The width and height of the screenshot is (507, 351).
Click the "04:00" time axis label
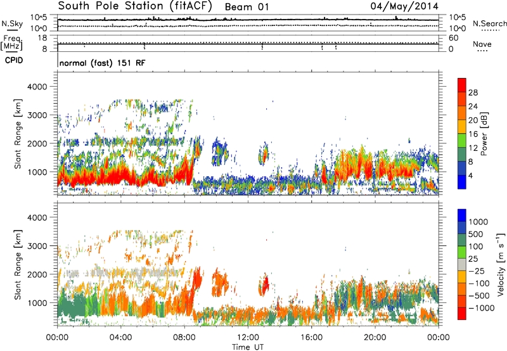(120, 338)
